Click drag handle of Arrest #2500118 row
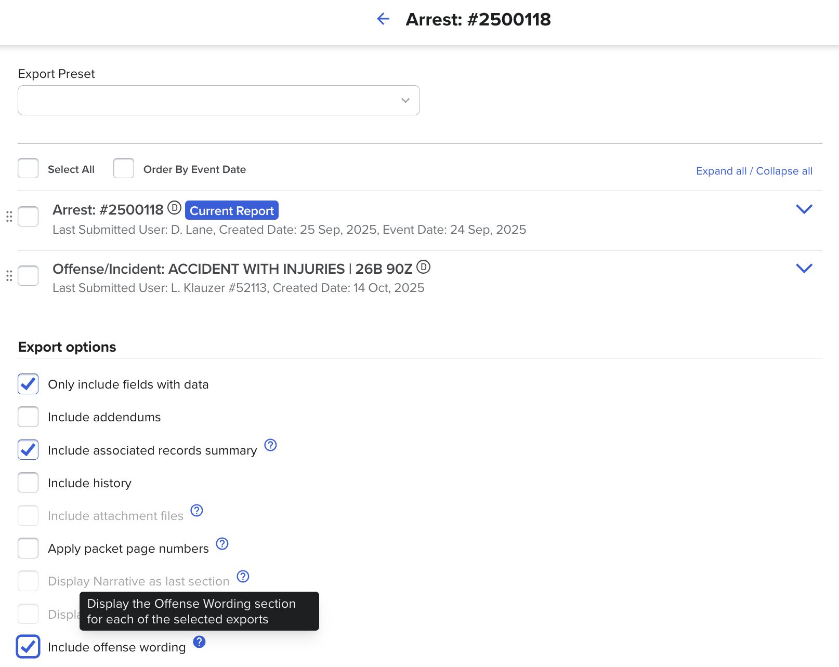 tap(9, 217)
